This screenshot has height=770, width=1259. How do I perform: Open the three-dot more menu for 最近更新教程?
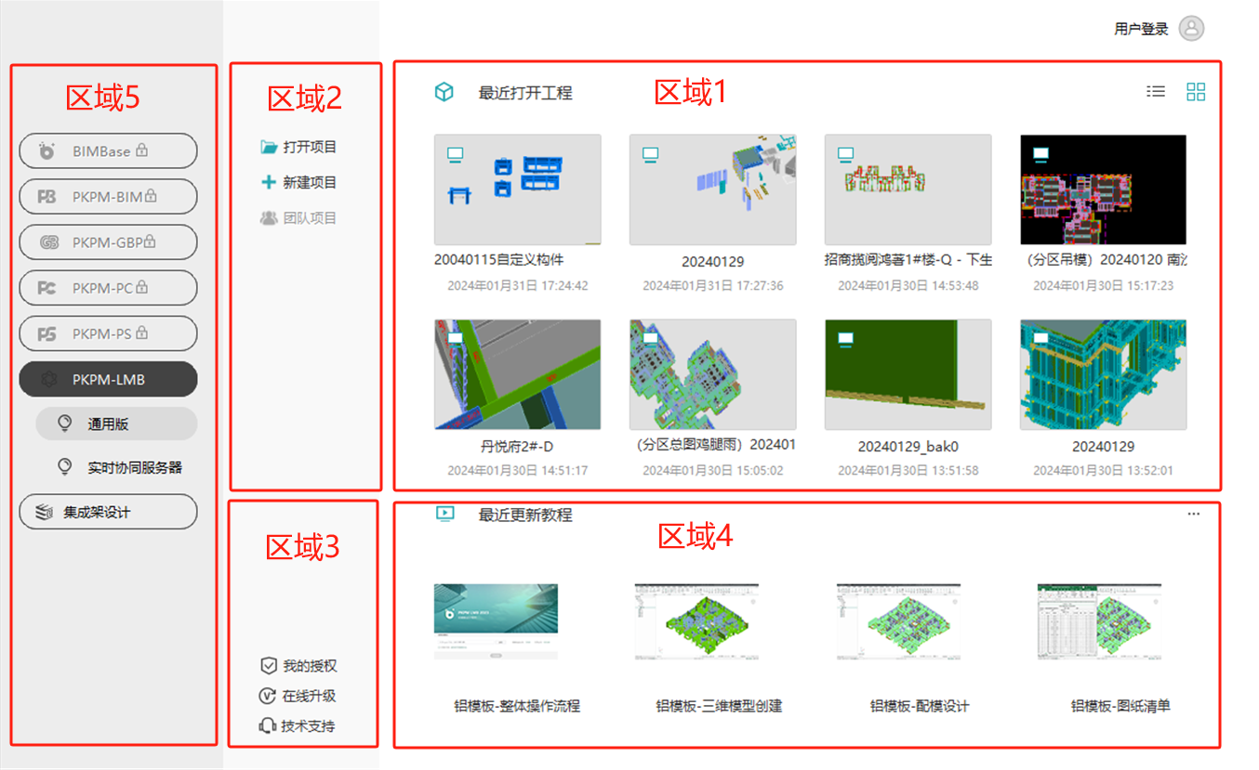coord(1194,514)
